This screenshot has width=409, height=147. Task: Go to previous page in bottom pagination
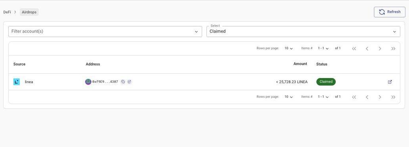[367, 97]
